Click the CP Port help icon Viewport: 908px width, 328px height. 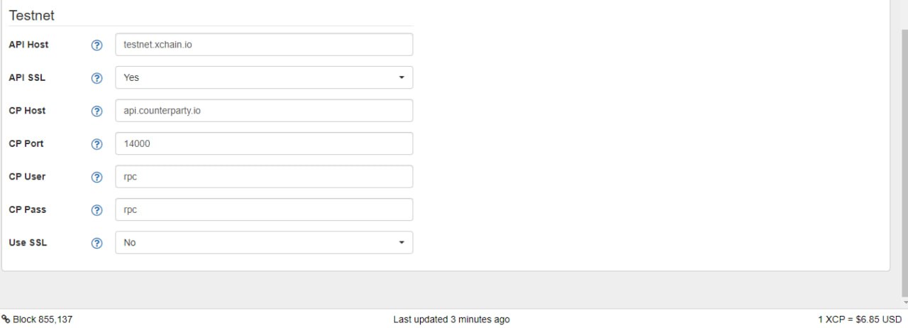(x=97, y=144)
